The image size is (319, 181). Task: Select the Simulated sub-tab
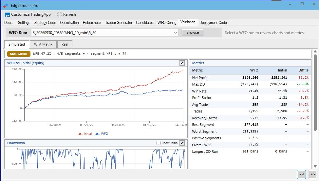17,44
